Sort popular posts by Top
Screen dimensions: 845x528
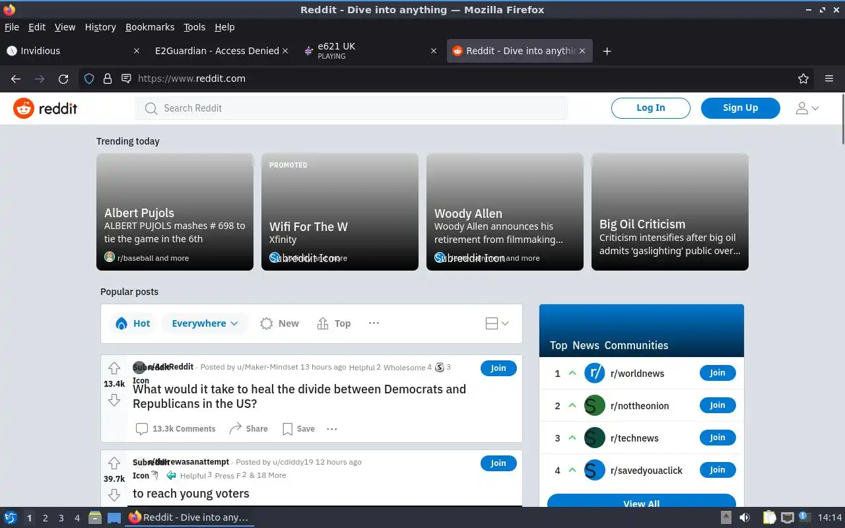[334, 323]
